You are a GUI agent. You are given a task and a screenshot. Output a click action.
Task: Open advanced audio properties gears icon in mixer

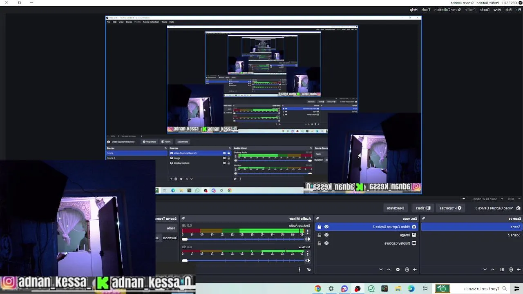pyautogui.click(x=308, y=269)
